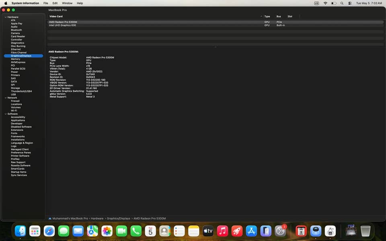Collapse the Network section

(6, 98)
